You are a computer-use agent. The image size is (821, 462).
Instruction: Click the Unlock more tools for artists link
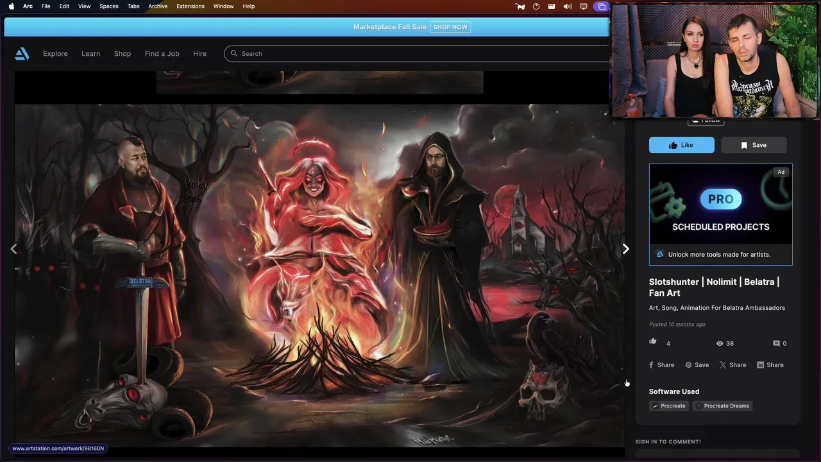(719, 255)
